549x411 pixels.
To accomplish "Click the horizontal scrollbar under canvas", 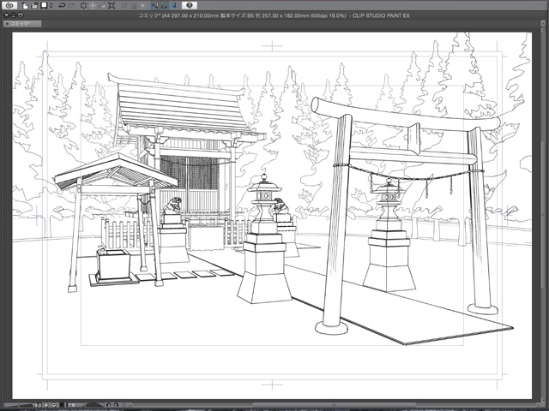I will tap(333, 405).
